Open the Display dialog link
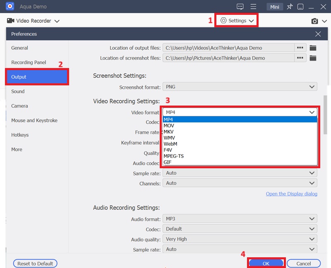The image size is (331, 268). (x=292, y=194)
